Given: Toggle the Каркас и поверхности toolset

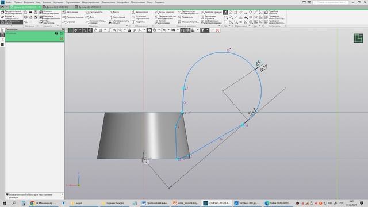Looking at the screenshot, I should coord(11,17).
